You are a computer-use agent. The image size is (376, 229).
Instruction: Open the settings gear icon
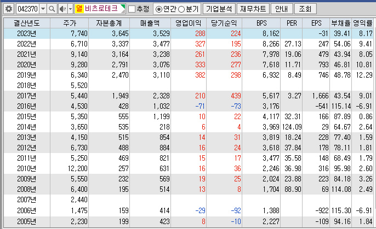[9, 9]
